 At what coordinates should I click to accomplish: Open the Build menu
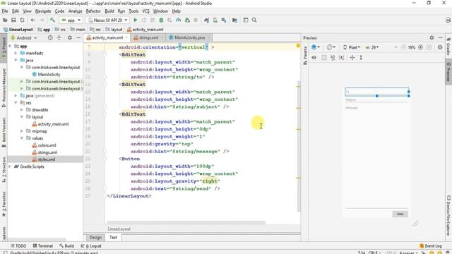tap(109, 11)
